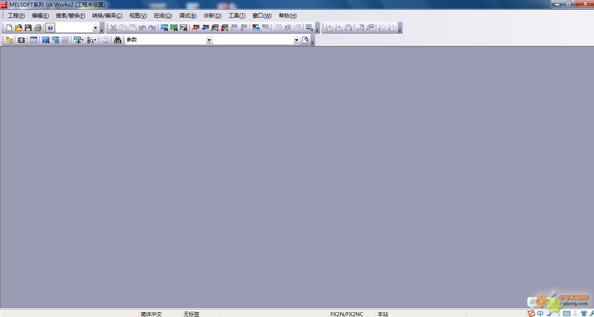
Task: Open the intelligent module monitor magnifier dropdown
Action: (91, 40)
